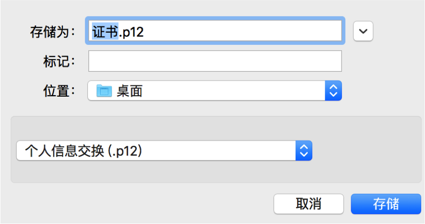Click the blank area left of the 取消 button

coord(147,204)
